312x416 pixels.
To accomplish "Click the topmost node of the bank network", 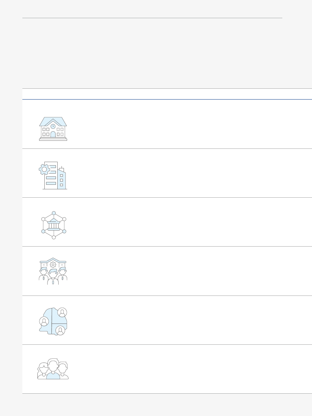I will [x=53, y=213].
